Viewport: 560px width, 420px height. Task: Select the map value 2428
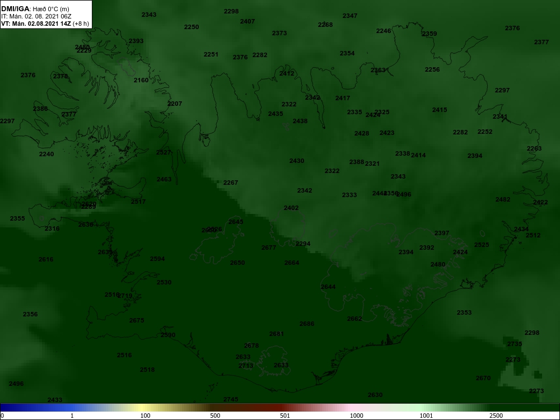pyautogui.click(x=362, y=134)
